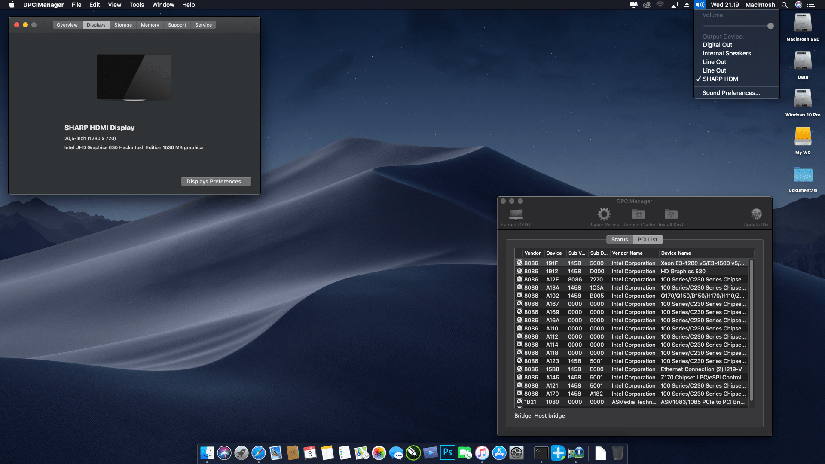Select the HD Graphics 530 row

pyautogui.click(x=632, y=271)
